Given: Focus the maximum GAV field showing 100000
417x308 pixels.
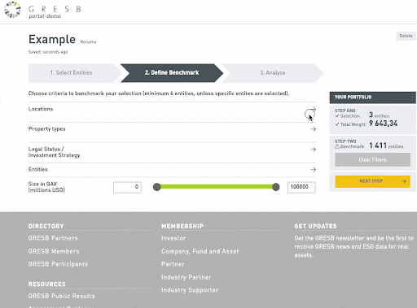Looking at the screenshot, I should [301, 187].
